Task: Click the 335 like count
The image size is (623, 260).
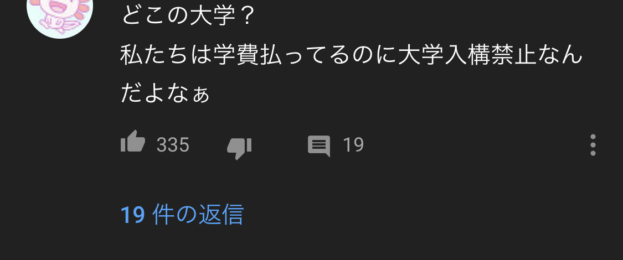Action: pyautogui.click(x=173, y=145)
